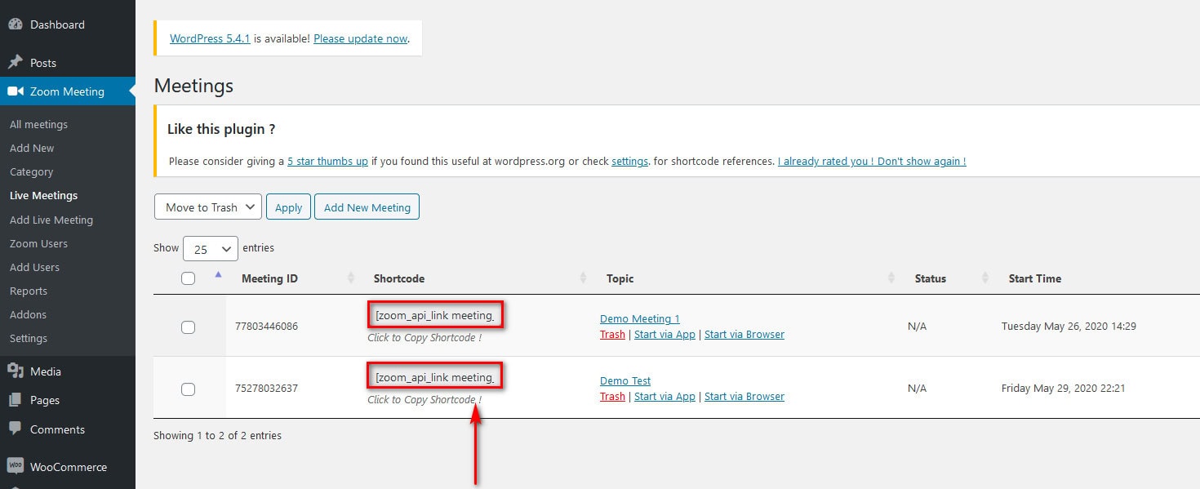Image resolution: width=1200 pixels, height=489 pixels.
Task: Check the select-all checkbox in table header
Action: tap(188, 278)
